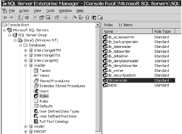Collapse the (local) (Windows NT) server node
The image size is (182, 134).
pos(15,40)
